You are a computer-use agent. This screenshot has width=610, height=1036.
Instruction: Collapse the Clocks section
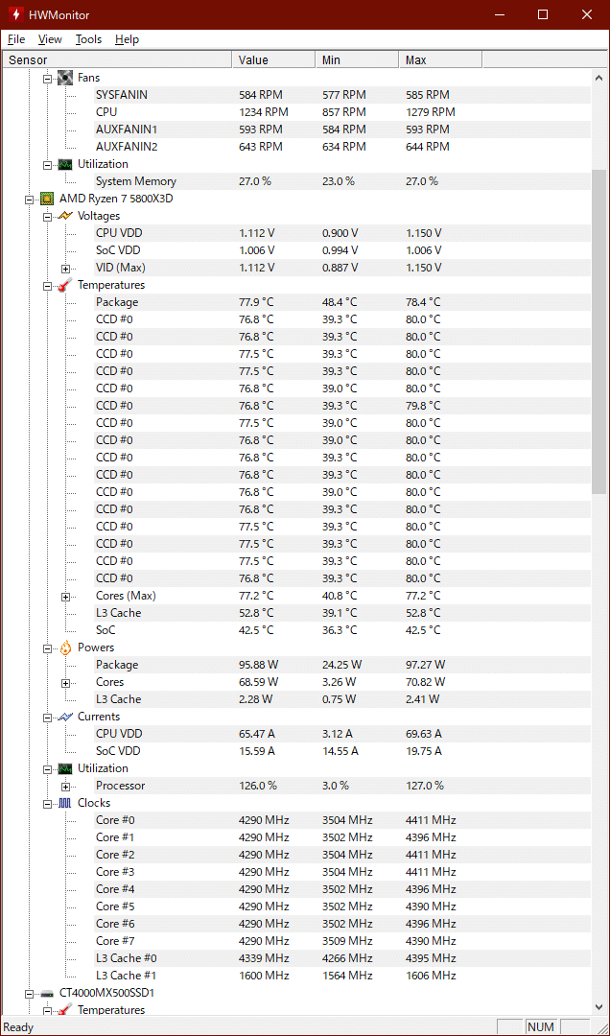pyautogui.click(x=47, y=803)
